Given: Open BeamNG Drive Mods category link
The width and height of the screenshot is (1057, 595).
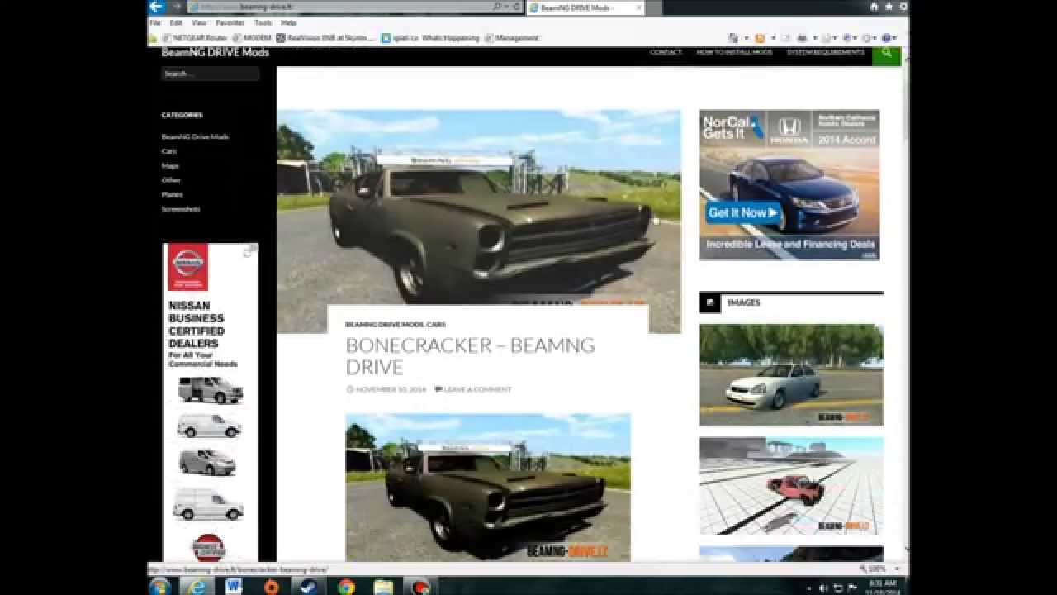Looking at the screenshot, I should point(195,136).
